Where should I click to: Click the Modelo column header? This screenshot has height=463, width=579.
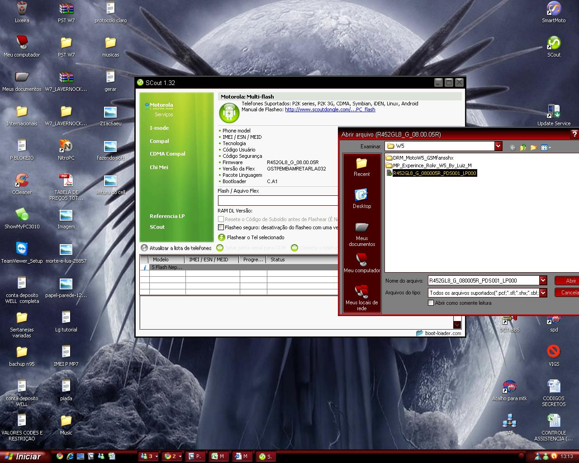166,260
